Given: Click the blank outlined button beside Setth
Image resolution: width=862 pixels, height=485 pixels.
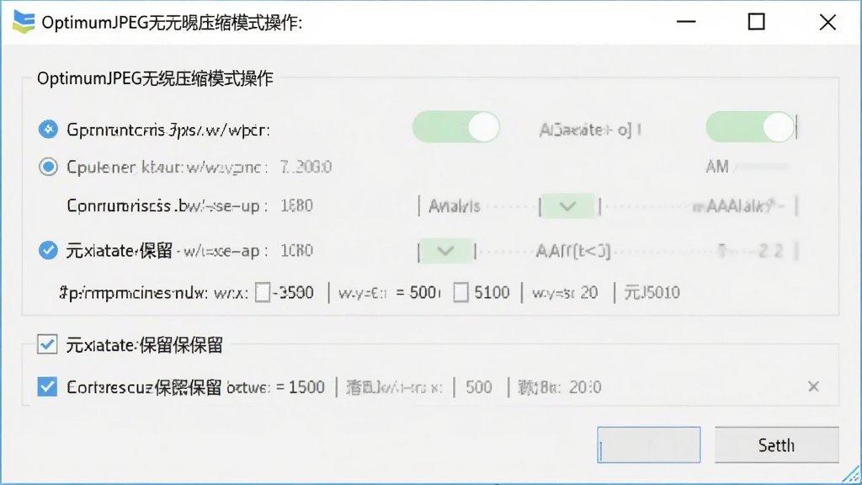Looking at the screenshot, I should tap(649, 445).
